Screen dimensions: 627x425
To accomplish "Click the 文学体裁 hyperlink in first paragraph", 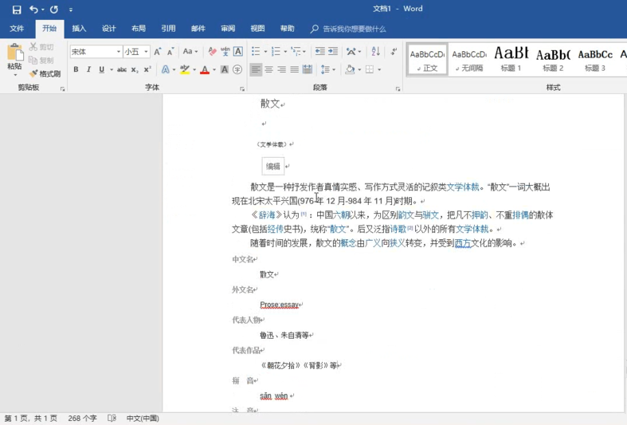I will coord(463,187).
